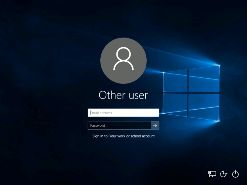247x185 pixels.
Task: Click 'Sign in to: Your work or school account' text
Action: coord(123,136)
